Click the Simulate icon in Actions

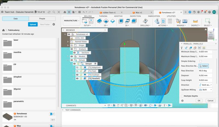[157, 21]
